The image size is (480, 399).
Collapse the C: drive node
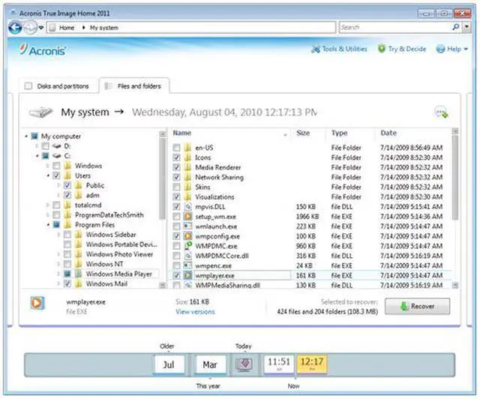[x=37, y=156]
